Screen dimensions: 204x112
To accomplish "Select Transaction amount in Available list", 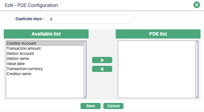I will pos(24,48).
